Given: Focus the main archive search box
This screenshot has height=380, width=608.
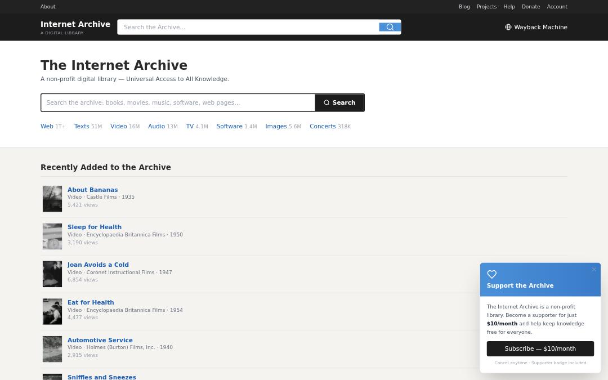Looking at the screenshot, I should pos(178,103).
